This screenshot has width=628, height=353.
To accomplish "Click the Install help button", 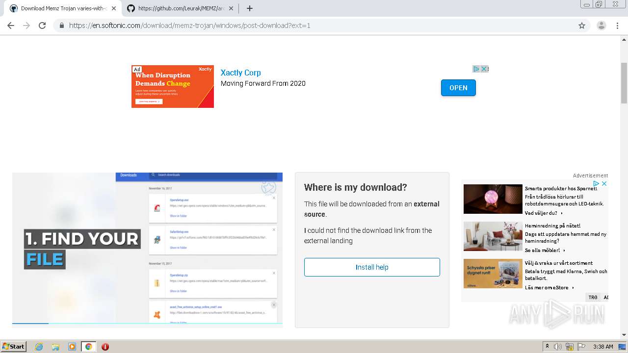I will (372, 267).
